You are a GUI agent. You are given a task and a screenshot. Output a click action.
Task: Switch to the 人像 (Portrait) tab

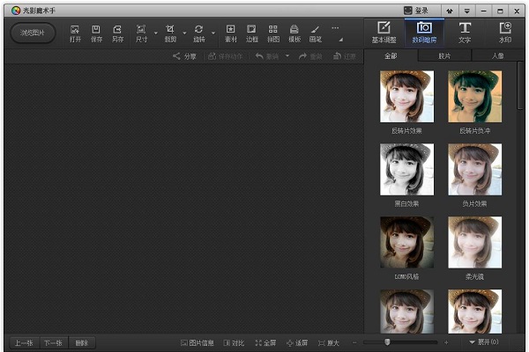pyautogui.click(x=499, y=55)
